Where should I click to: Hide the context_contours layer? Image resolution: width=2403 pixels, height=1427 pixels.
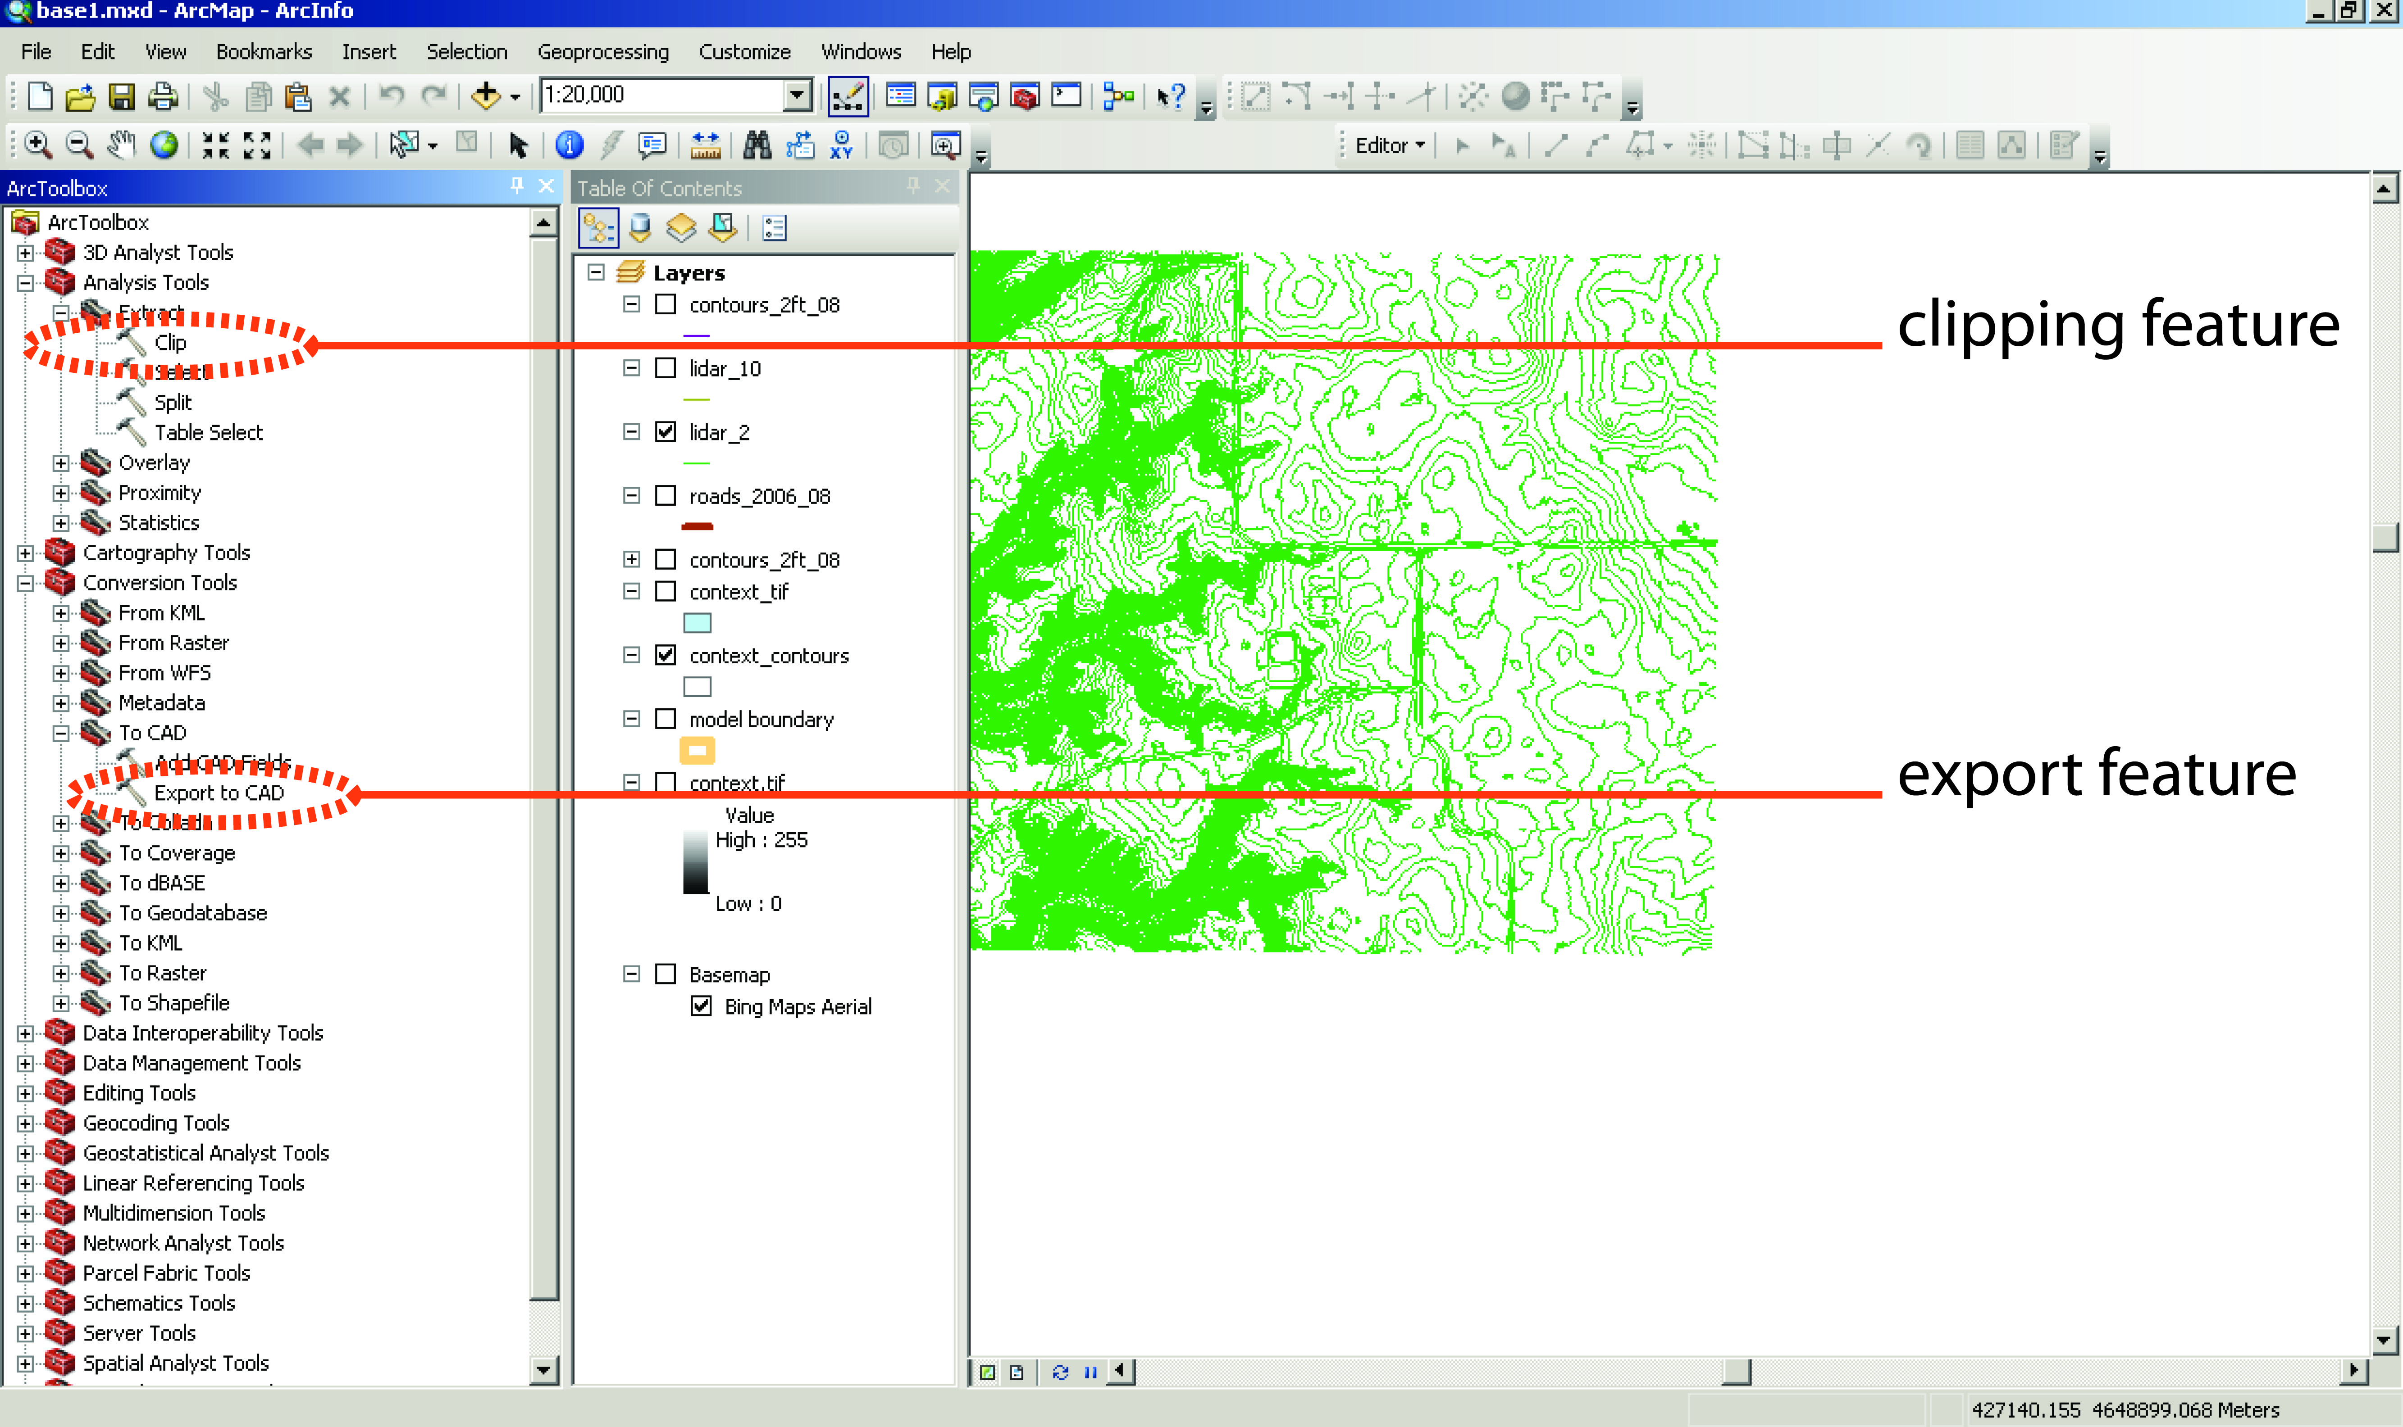tap(666, 656)
